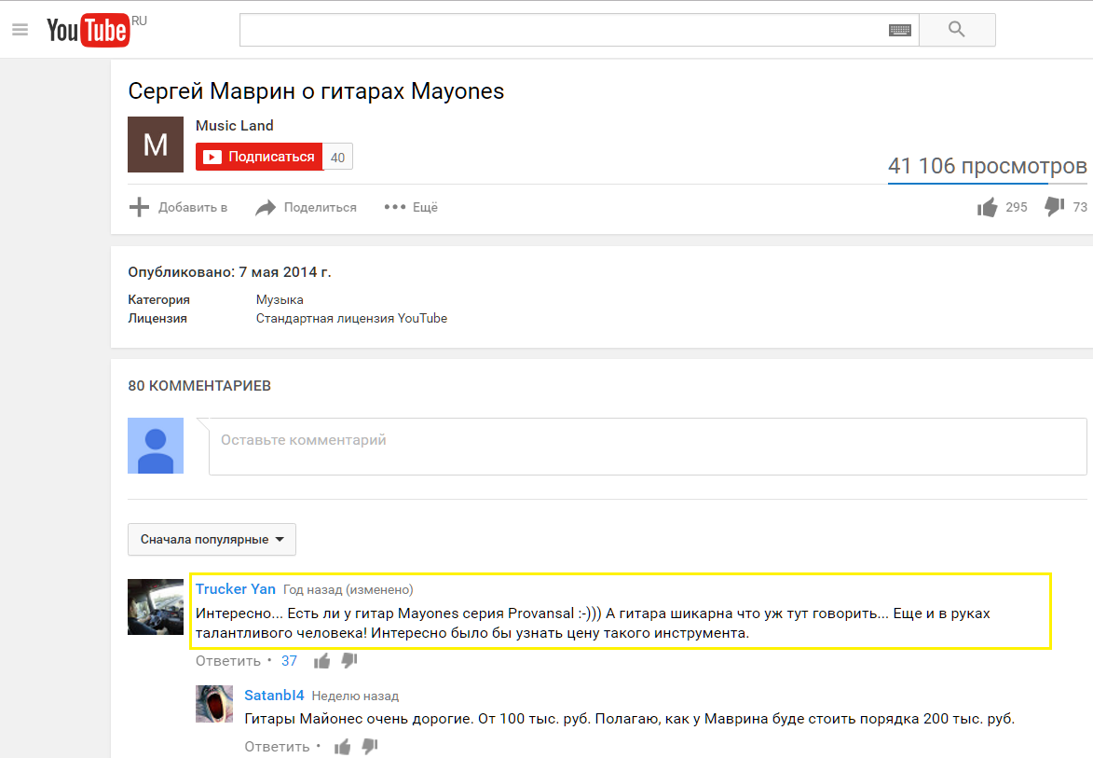Click the video dislike count 73
Image resolution: width=1093 pixels, height=758 pixels.
1080,207
